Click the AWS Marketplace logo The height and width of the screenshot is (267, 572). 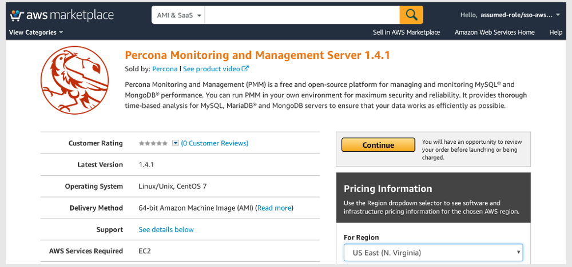point(62,15)
